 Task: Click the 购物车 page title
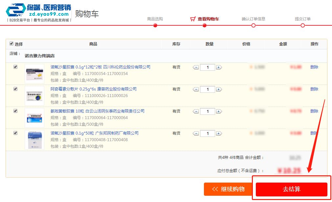[x=87, y=14]
